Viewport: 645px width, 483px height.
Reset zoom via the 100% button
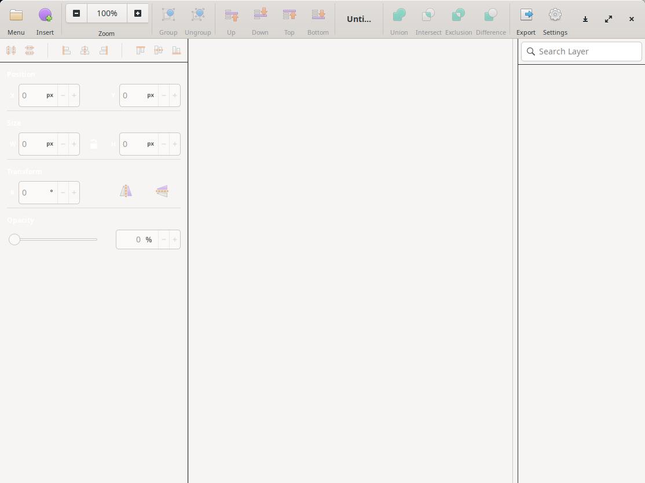pyautogui.click(x=107, y=13)
